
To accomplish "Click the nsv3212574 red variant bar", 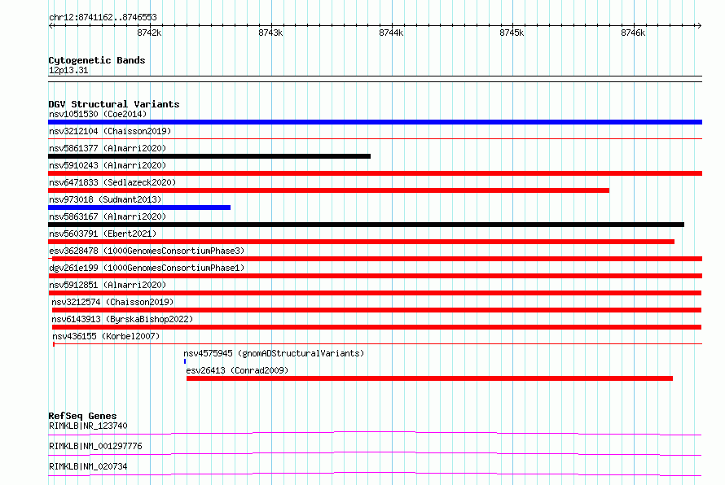I will [377, 310].
